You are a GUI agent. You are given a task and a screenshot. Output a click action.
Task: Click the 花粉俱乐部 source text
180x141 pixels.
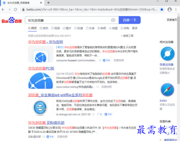[34, 137]
